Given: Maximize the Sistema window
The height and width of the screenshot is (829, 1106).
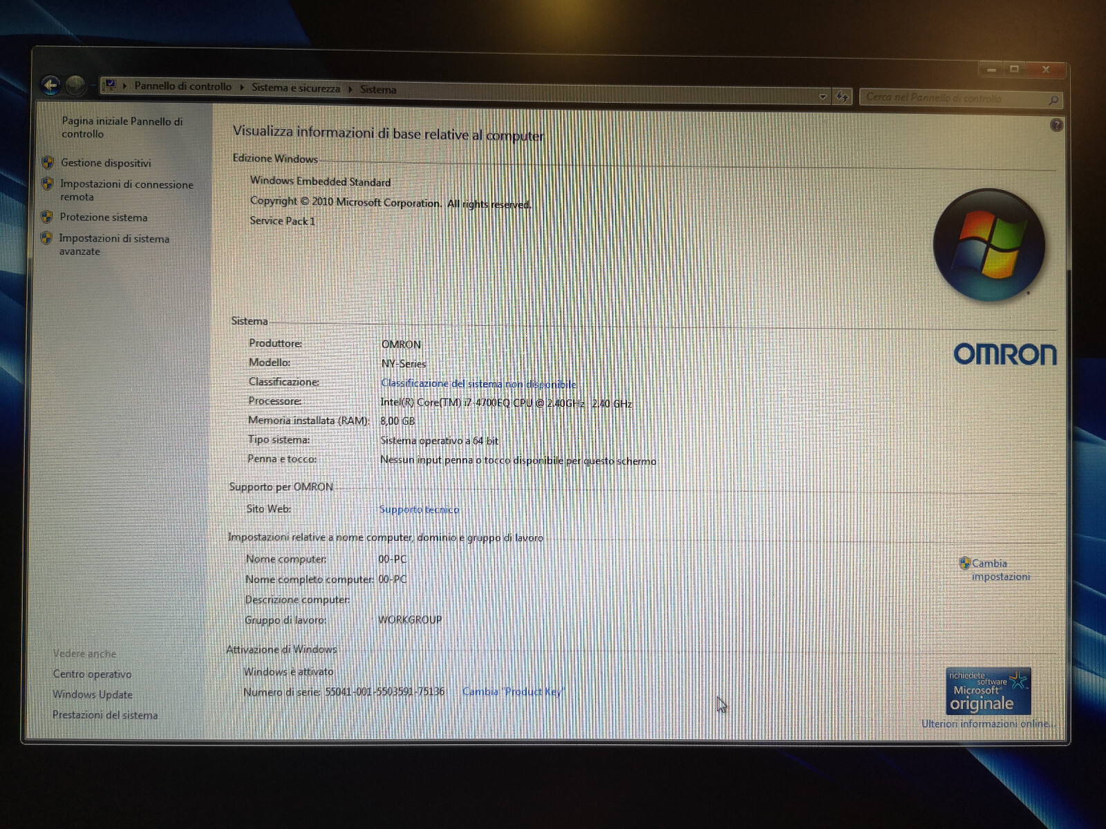Looking at the screenshot, I should (1014, 69).
